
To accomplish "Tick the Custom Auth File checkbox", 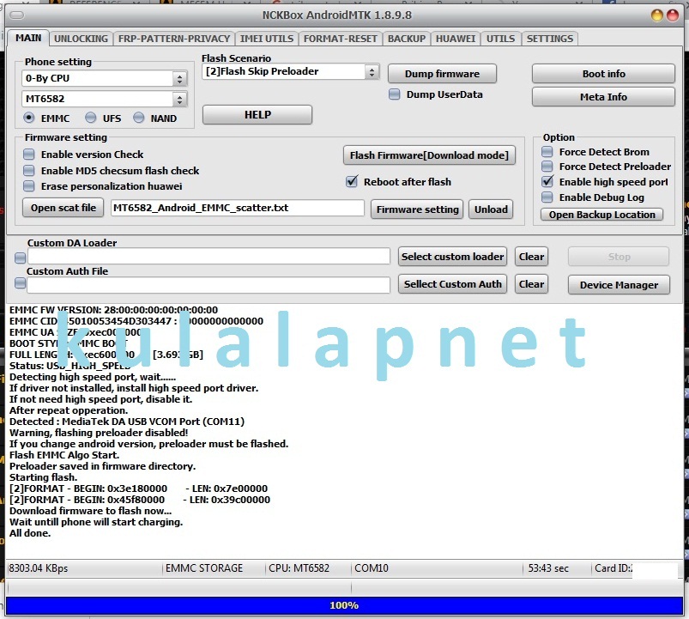I will [21, 283].
